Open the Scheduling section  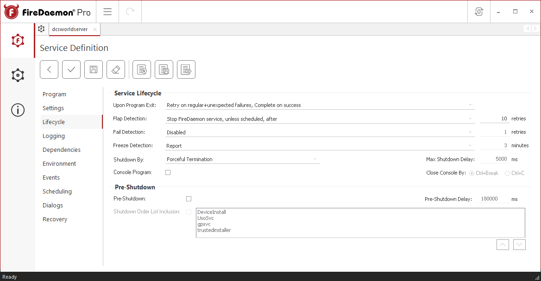(57, 191)
